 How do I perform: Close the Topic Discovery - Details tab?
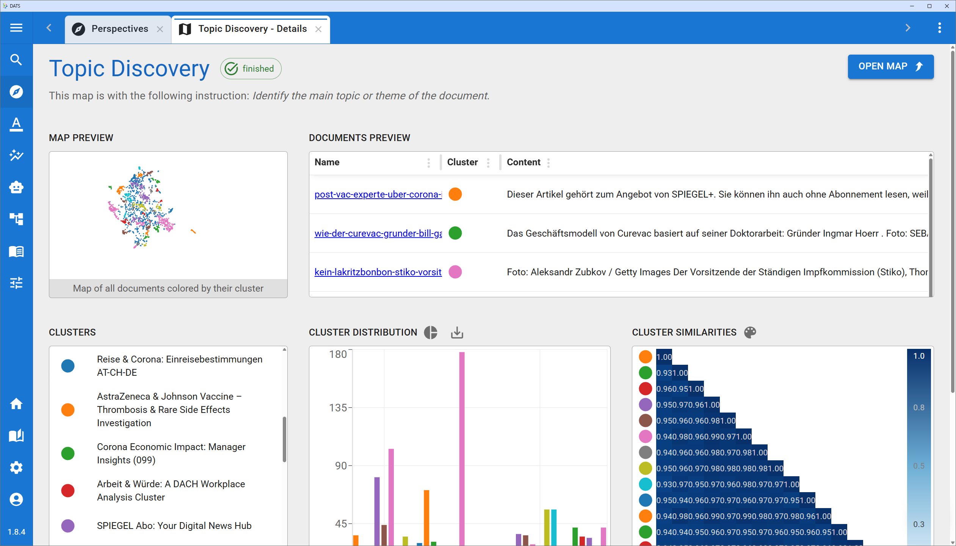point(318,29)
